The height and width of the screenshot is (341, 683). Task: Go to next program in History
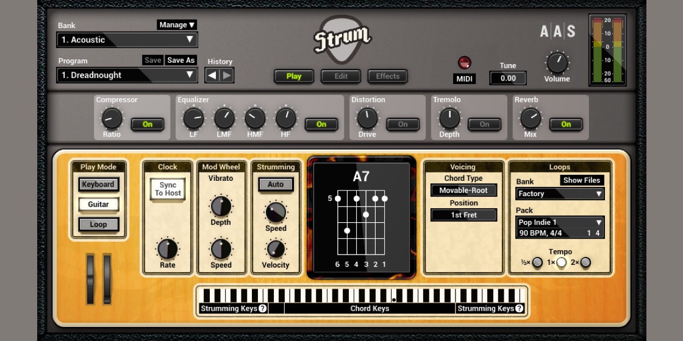[227, 76]
